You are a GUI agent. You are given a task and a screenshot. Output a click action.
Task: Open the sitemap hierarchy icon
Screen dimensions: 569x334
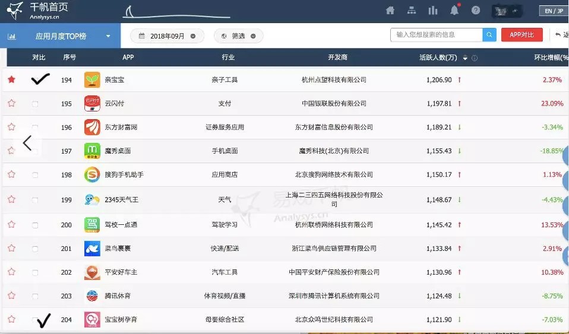tap(411, 10)
